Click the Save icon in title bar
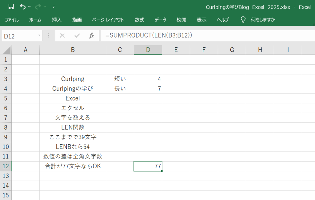Screen dimensions: 315x200 pyautogui.click(x=11, y=6)
